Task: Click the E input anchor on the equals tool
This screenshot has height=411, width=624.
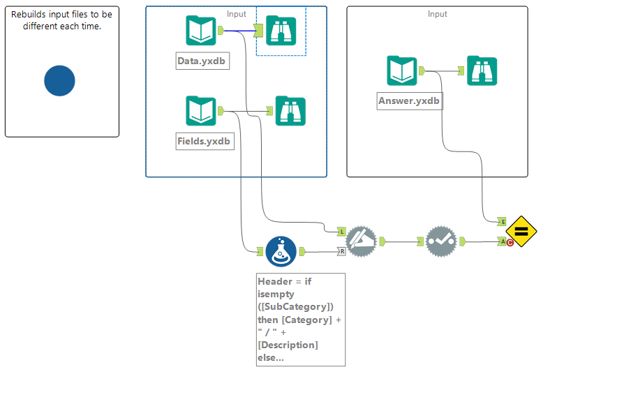Action: 503,222
